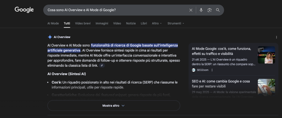Click the Google logo
The width and height of the screenshot is (282, 118).
tap(24, 10)
